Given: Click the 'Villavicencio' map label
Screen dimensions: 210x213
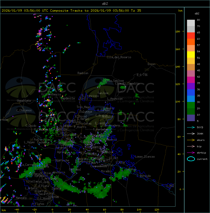Looking at the screenshot, I should pyautogui.click(x=51, y=94).
